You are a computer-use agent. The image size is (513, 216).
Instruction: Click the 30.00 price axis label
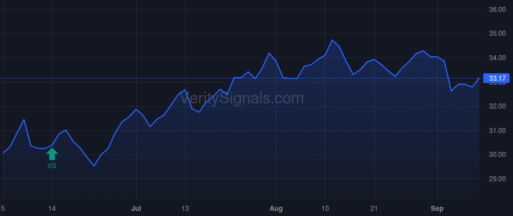coord(497,155)
